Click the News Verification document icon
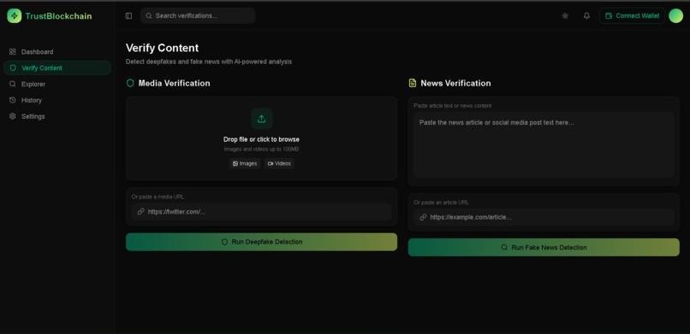The width and height of the screenshot is (690, 334). 413,83
